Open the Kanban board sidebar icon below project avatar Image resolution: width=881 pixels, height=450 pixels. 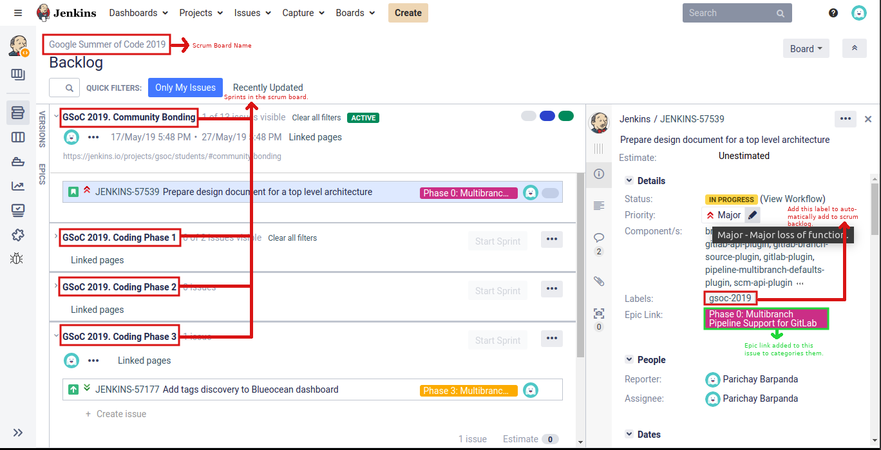[18, 75]
